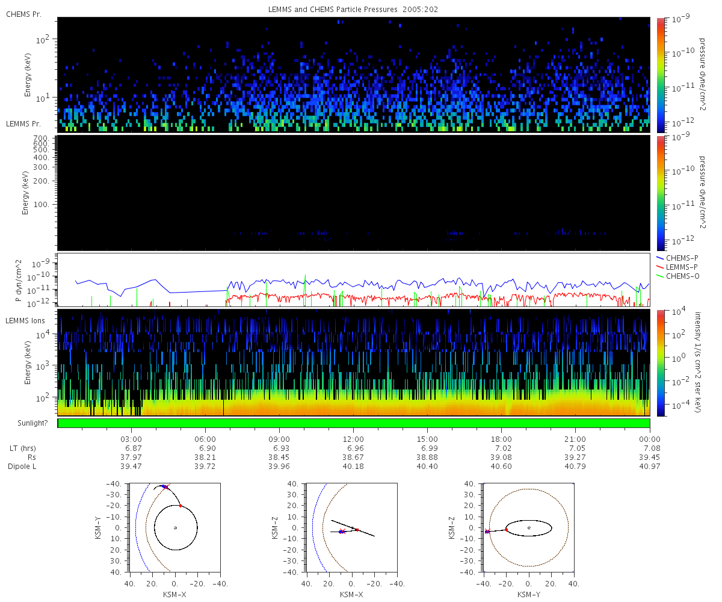Screen dimensions: 722x602
Task: Click the KSM-Y versus KSM-Z orbit plot
Action: click(529, 527)
